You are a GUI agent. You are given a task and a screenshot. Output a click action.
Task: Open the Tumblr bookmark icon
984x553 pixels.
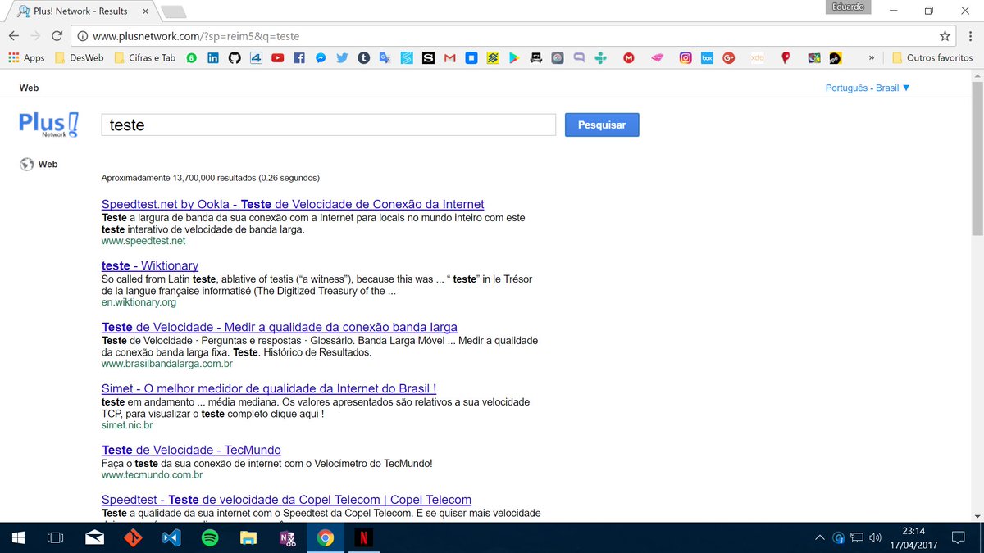363,58
